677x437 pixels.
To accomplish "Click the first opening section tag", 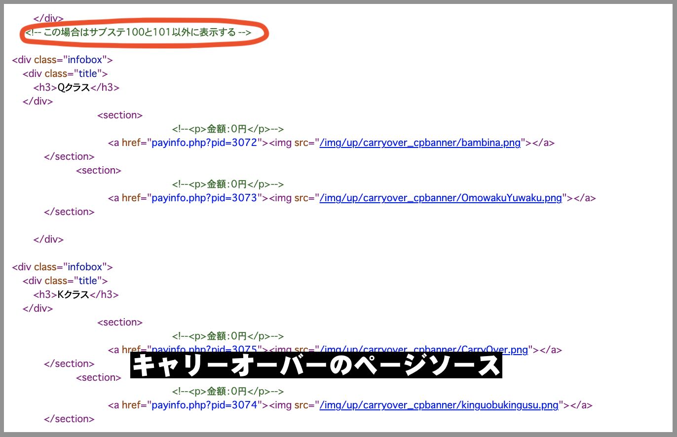I will [x=119, y=115].
